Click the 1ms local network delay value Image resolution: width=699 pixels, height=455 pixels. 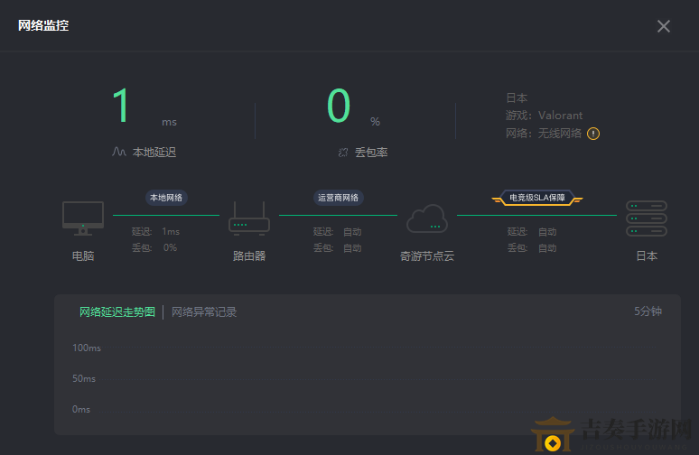171,232
